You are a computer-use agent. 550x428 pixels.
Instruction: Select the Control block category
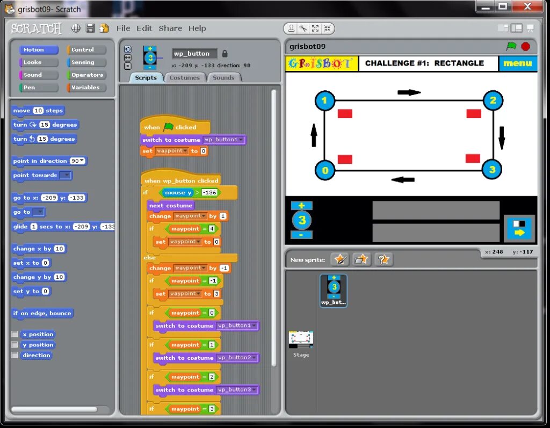pyautogui.click(x=86, y=50)
